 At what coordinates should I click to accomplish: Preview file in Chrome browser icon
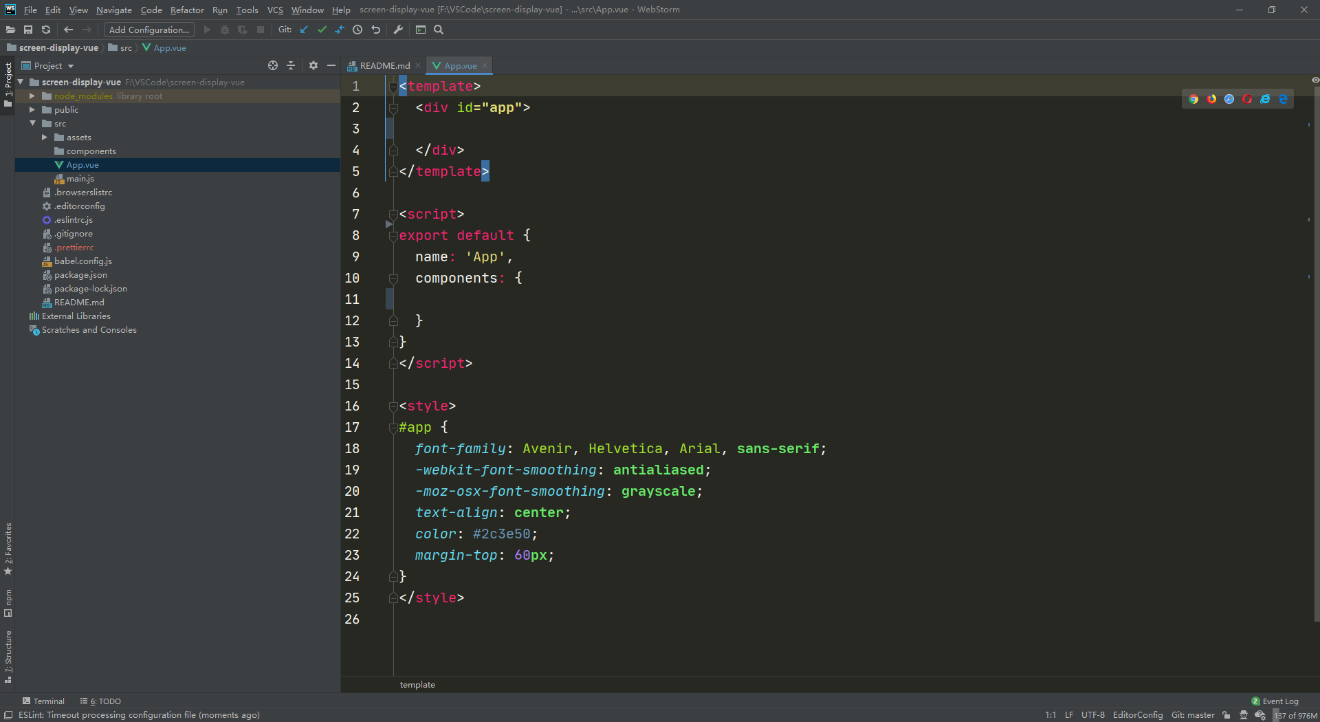1193,99
